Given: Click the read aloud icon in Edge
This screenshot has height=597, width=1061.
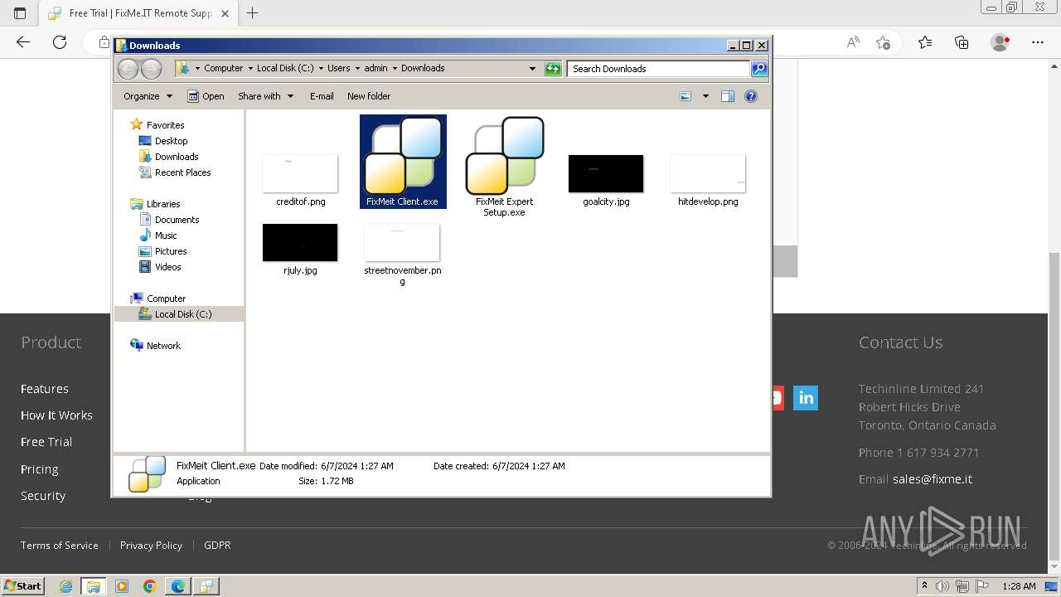Looking at the screenshot, I should click(853, 42).
